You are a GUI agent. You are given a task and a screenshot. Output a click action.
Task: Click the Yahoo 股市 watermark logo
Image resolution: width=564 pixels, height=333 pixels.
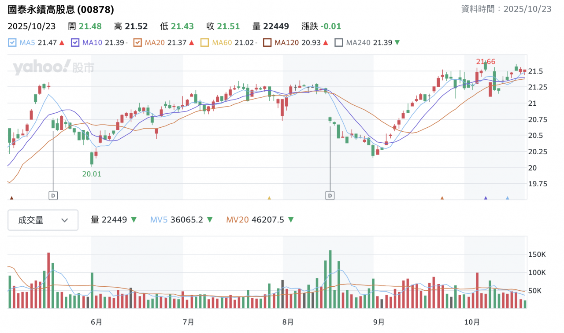coord(53,67)
